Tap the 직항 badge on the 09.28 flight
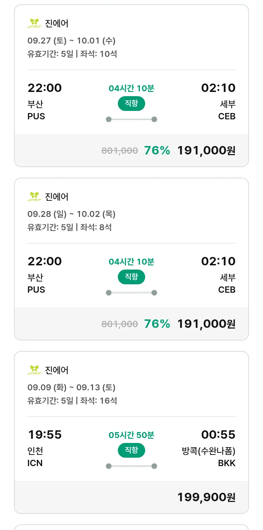 tap(131, 277)
